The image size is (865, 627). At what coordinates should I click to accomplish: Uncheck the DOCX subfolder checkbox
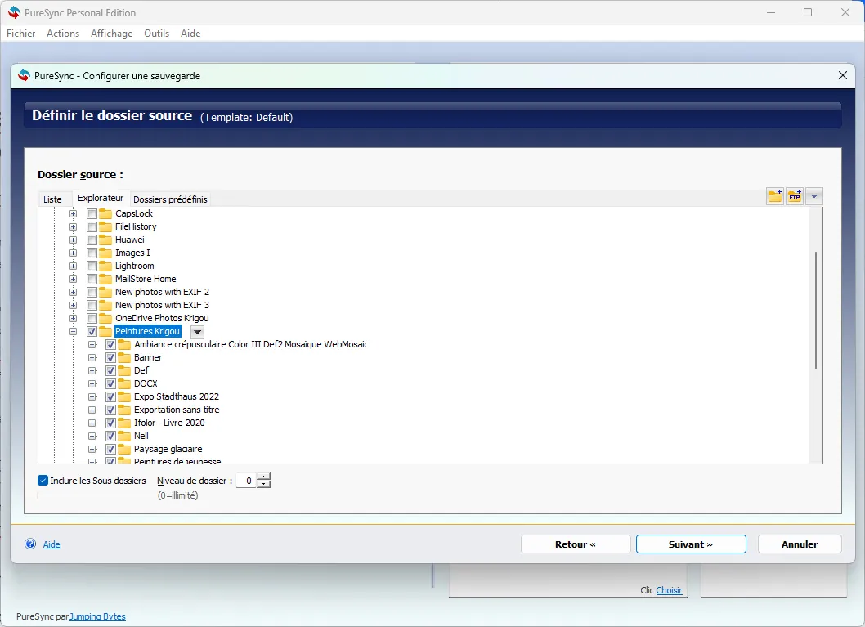coord(110,384)
